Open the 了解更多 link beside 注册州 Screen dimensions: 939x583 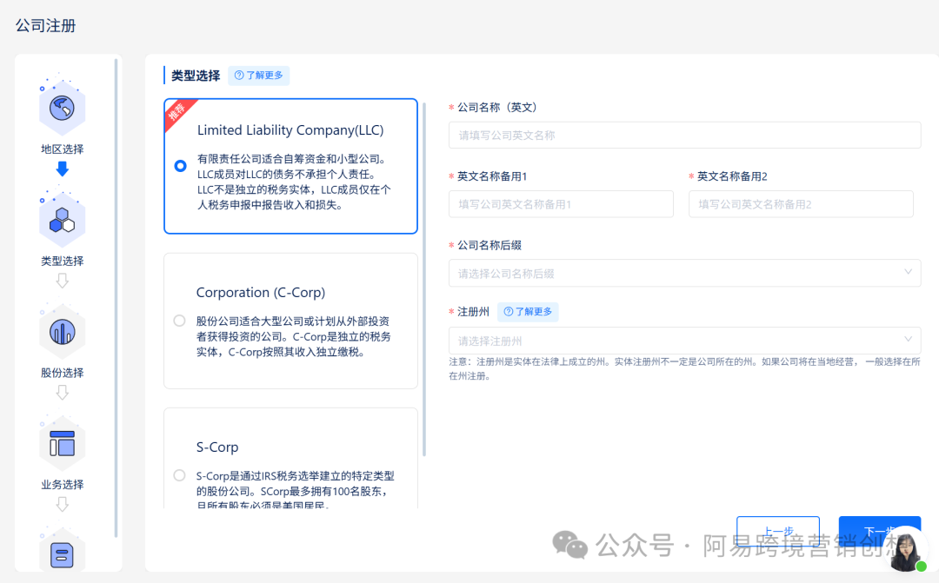point(528,311)
